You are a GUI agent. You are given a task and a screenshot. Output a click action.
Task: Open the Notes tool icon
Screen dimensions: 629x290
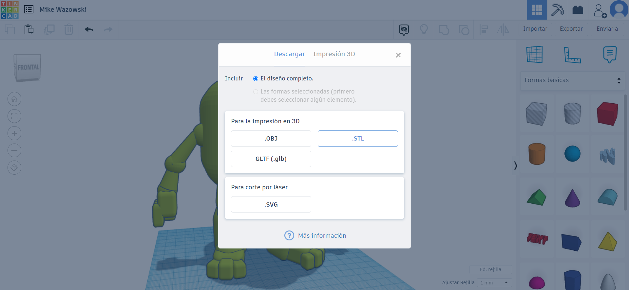(x=610, y=54)
